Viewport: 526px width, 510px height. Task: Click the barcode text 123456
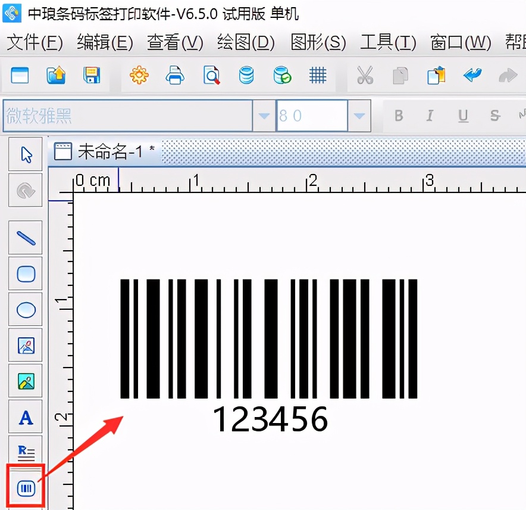(270, 419)
